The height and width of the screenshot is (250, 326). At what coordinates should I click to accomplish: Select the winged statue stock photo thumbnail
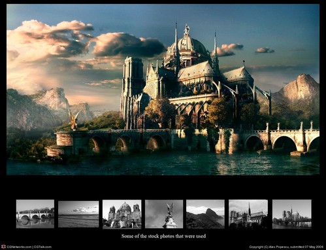[164, 214]
